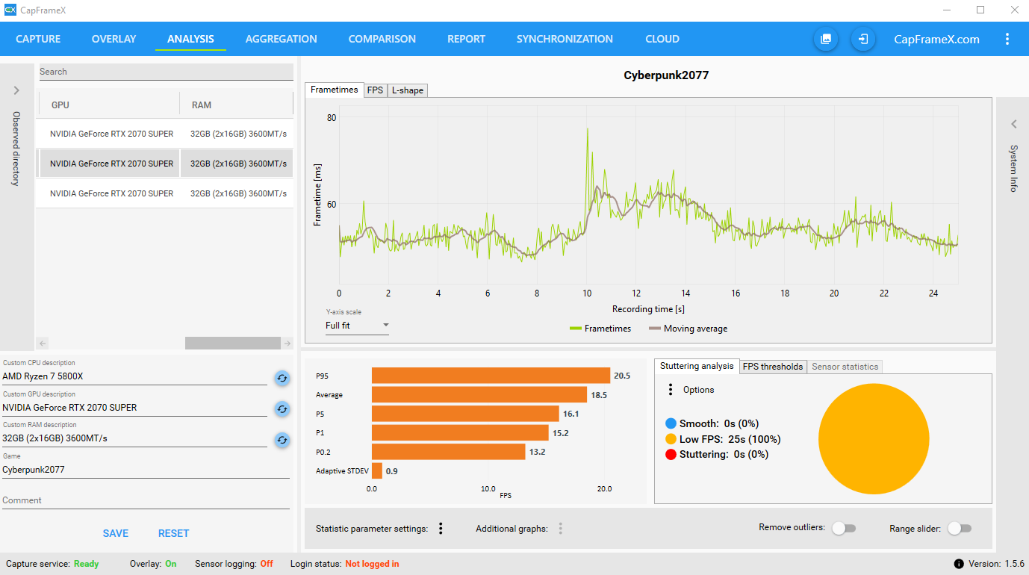Open Additional graphs dots menu
Screen dimensions: 1029x575
(x=560, y=529)
